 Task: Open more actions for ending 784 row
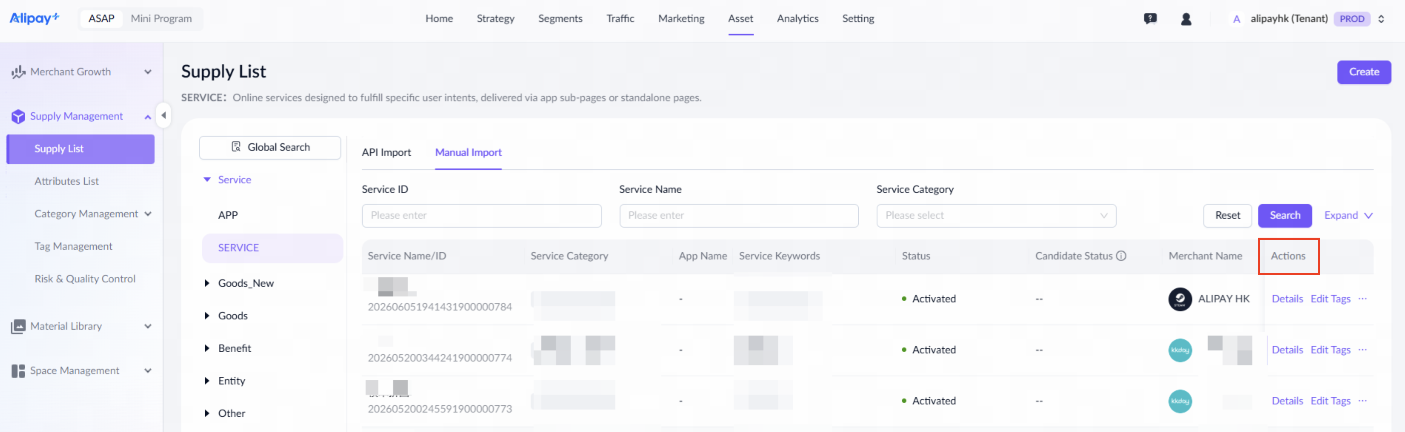pos(1362,298)
